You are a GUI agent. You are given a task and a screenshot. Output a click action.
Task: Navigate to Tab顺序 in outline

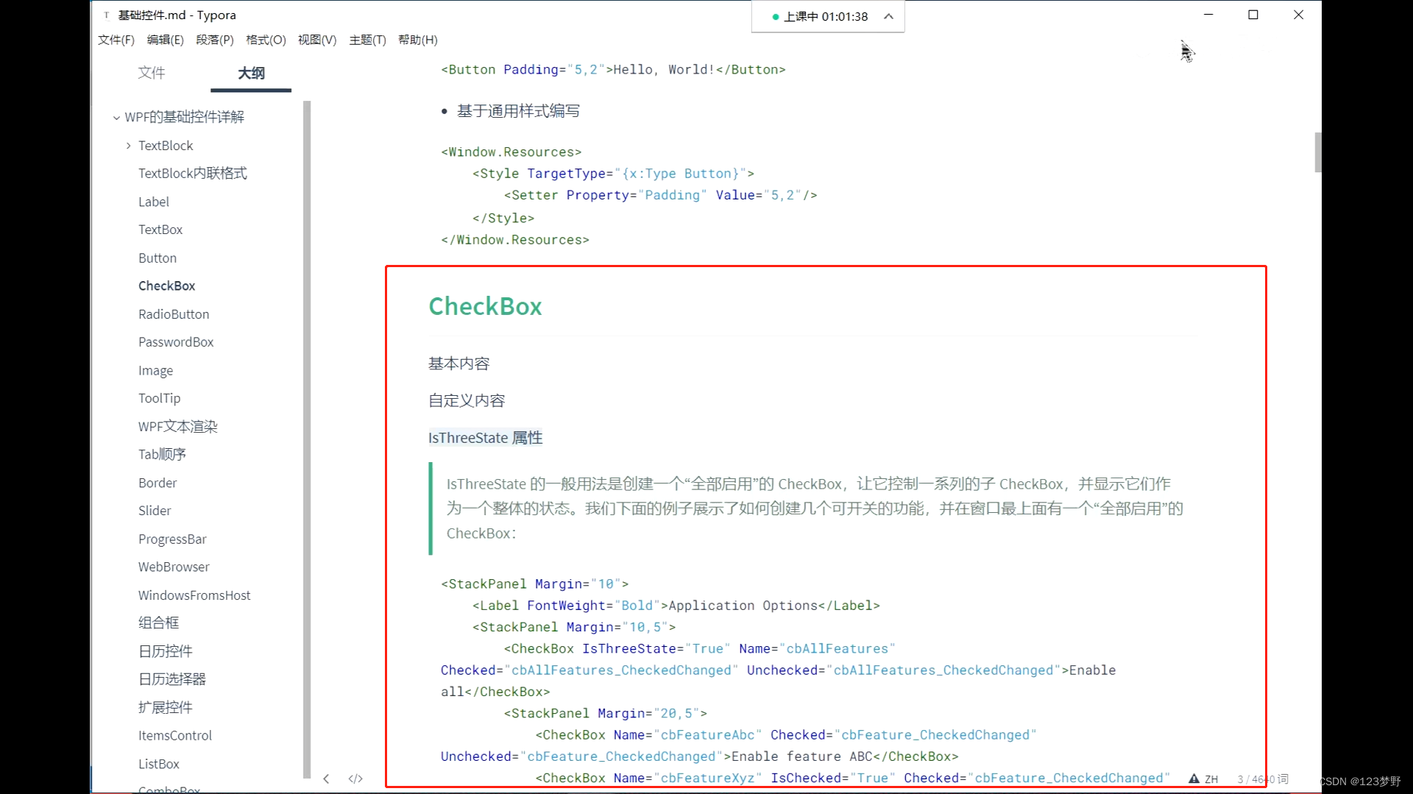(x=162, y=454)
